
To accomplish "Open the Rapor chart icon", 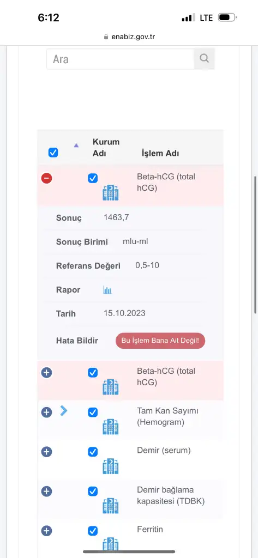I will (107, 290).
